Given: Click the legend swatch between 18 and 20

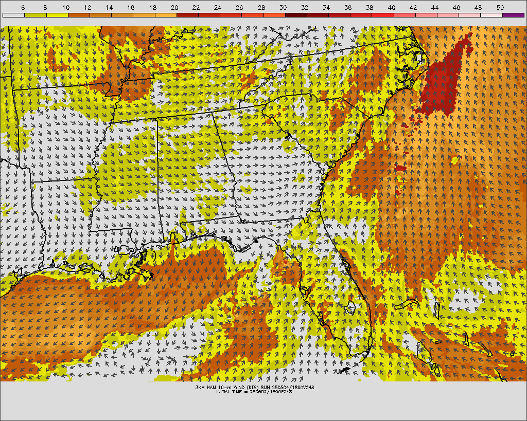Looking at the screenshot, I should click(x=166, y=15).
